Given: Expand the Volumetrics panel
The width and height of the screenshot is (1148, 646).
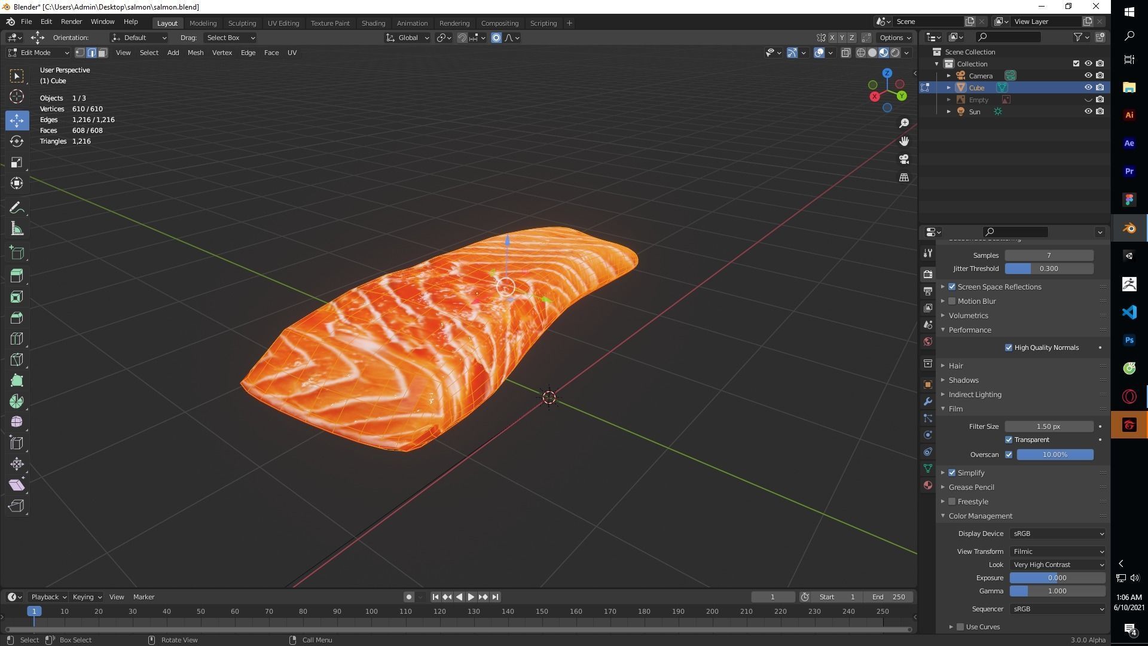Looking at the screenshot, I should 968,315.
